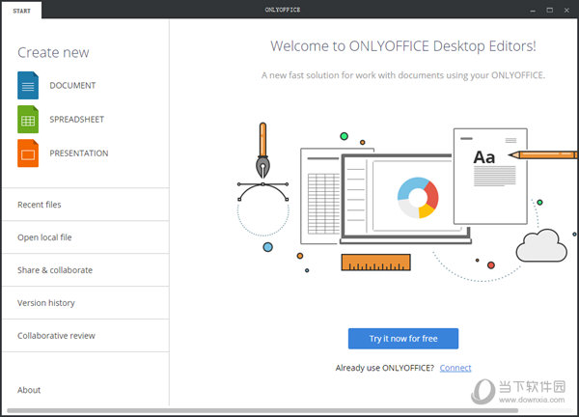The height and width of the screenshot is (417, 579).
Task: Open the Recent files section
Action: (x=86, y=205)
